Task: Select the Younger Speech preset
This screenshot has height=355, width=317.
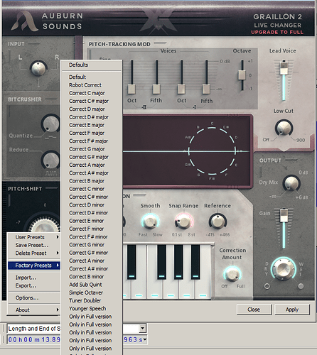Action: (92, 308)
